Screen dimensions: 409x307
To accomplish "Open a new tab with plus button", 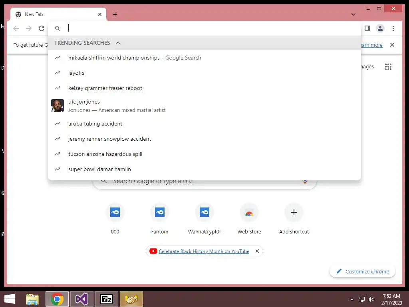I will pyautogui.click(x=115, y=14).
